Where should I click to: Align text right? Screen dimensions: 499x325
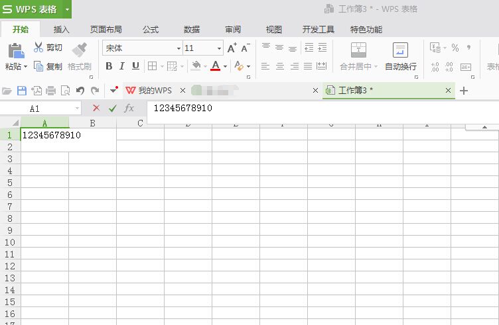coord(295,66)
